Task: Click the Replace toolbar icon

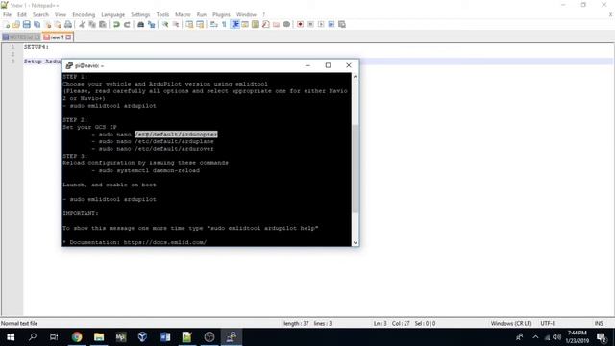Action: (151, 24)
